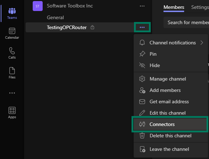Click the envelope email icon
Screen dimensions: 209x159
tap(142, 102)
